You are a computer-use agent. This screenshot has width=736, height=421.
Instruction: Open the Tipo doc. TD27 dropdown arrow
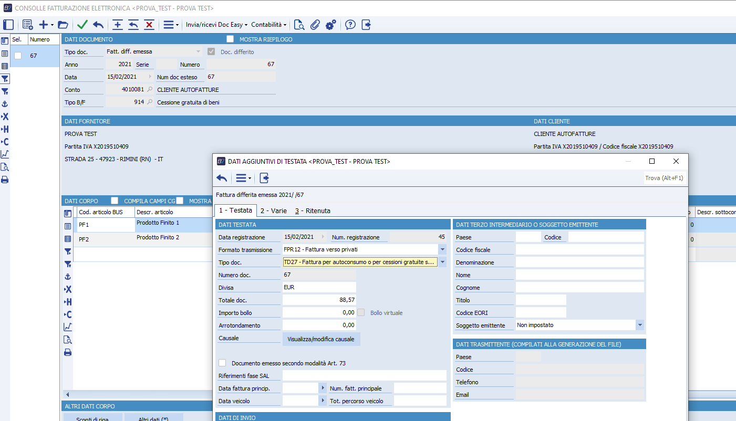coord(442,262)
